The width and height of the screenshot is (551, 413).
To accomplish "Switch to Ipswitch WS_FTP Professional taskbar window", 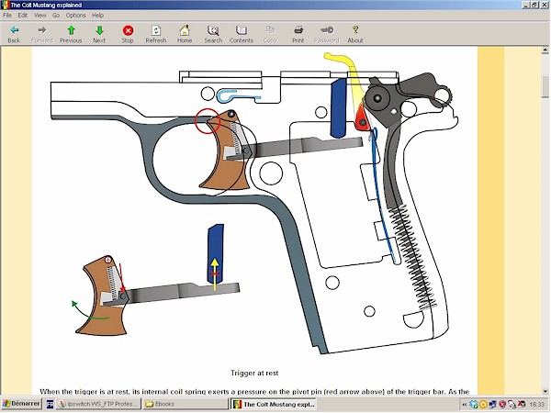I will [x=99, y=404].
